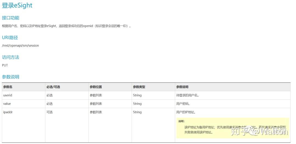Click 可选 in the ipaddr row

49,112
